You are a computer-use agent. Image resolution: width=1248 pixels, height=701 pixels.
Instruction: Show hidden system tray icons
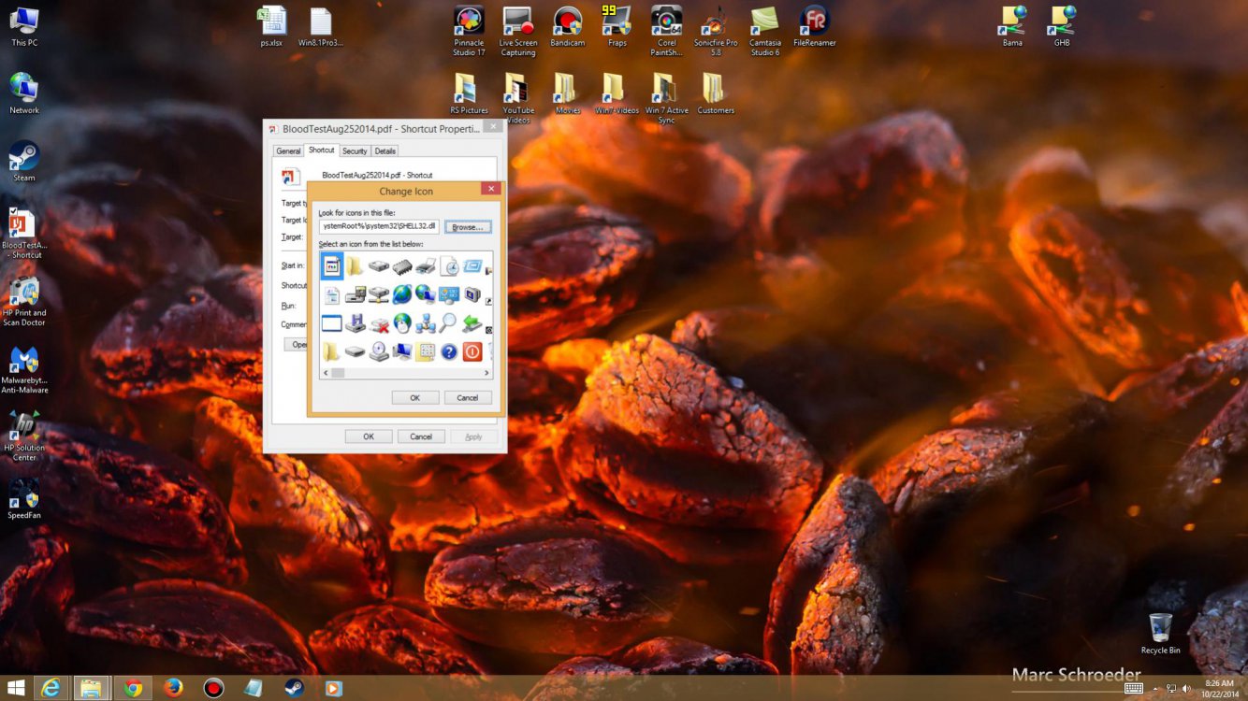point(1156,689)
